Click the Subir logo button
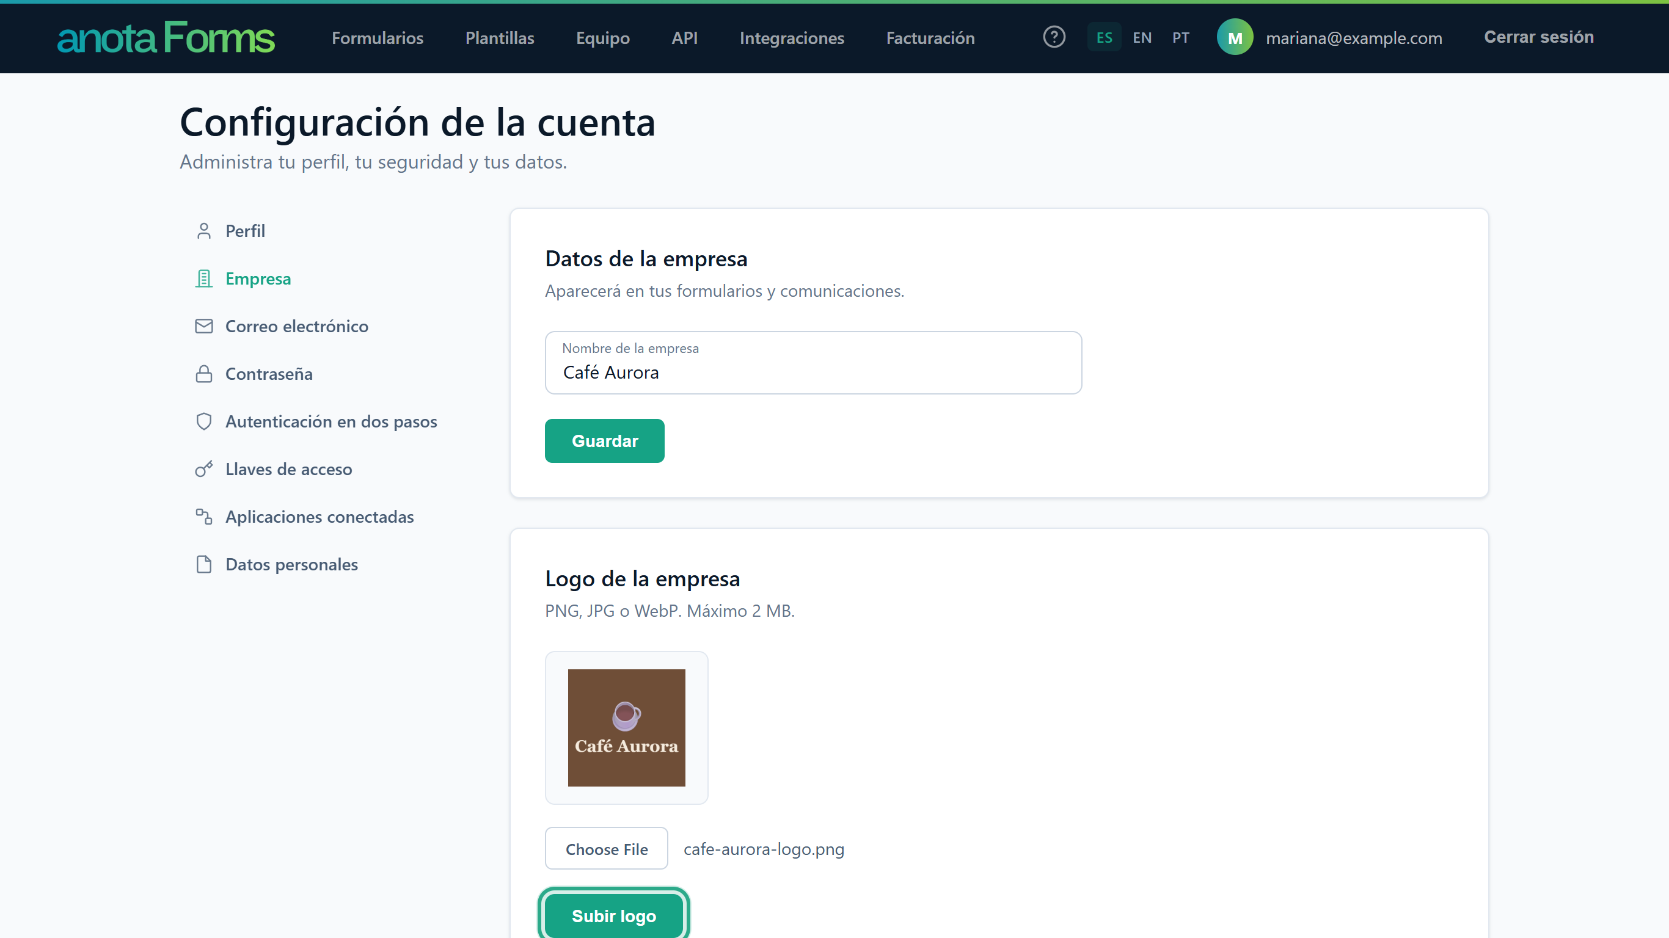This screenshot has width=1669, height=938. (613, 915)
